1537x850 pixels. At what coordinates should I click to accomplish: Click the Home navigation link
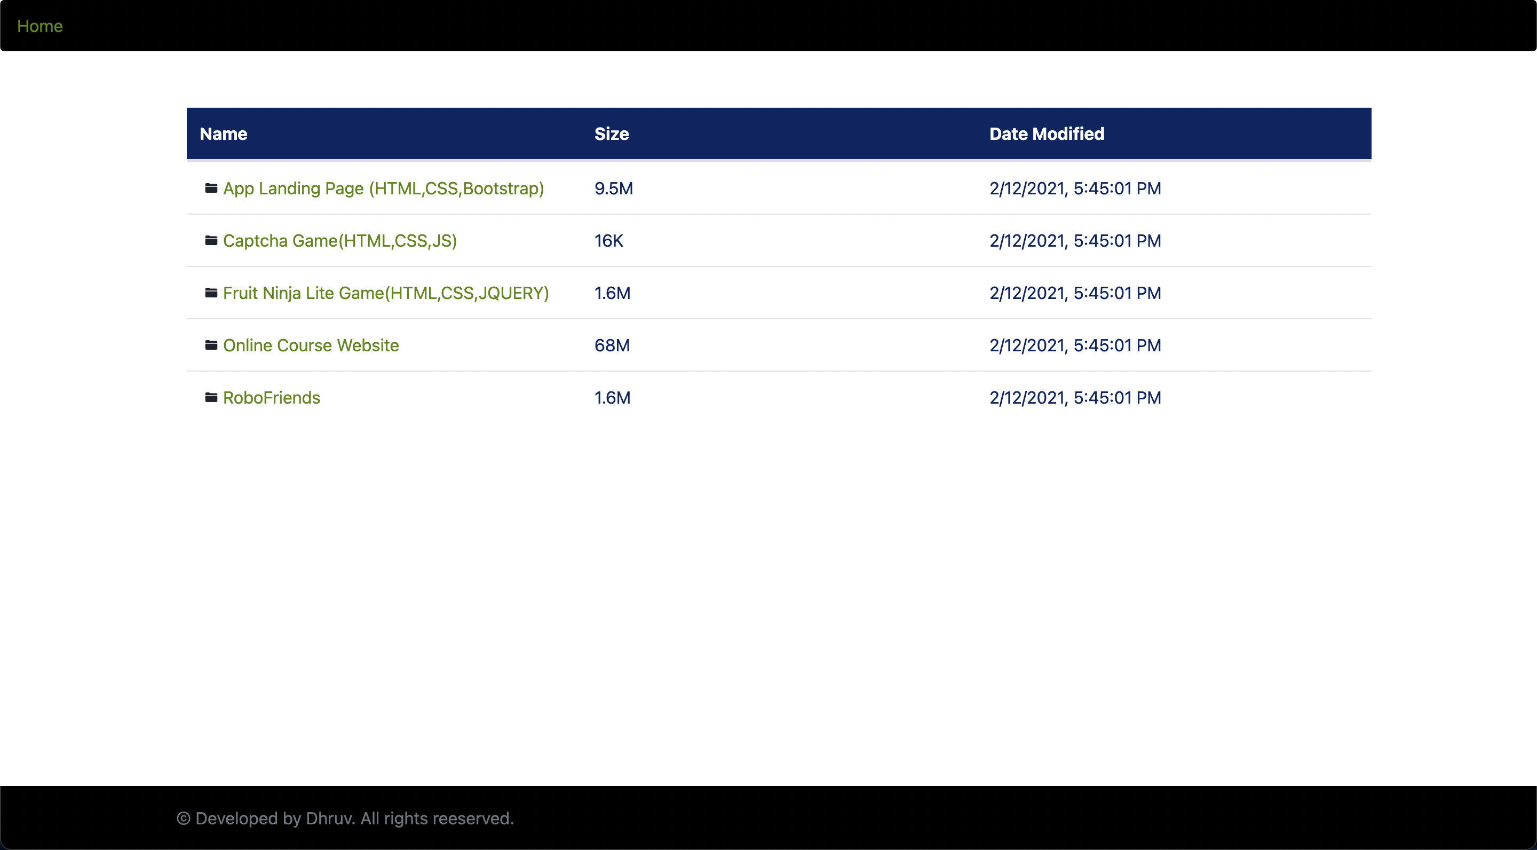coord(39,26)
